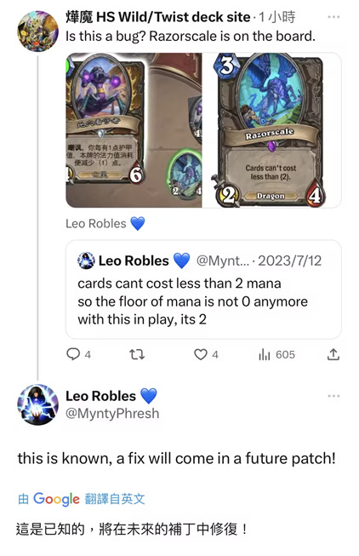Open HS Wild/Twist deck site profile avatar
359x556 pixels.
pos(38,32)
